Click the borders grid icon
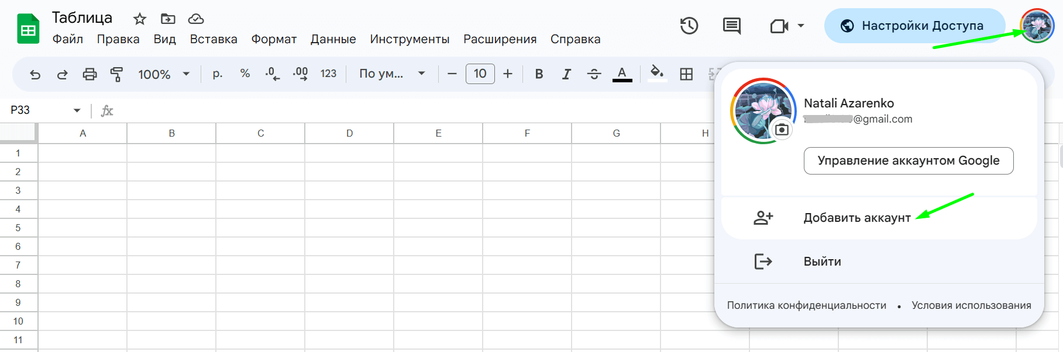This screenshot has width=1063, height=352. (x=686, y=74)
